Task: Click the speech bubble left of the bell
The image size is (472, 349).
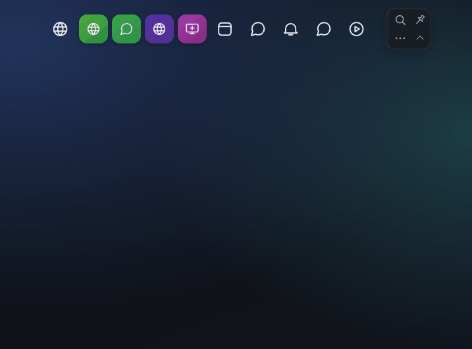Action: [x=257, y=29]
